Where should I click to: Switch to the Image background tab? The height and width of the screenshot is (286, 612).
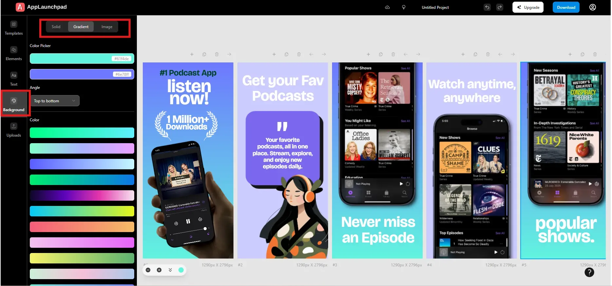107,27
